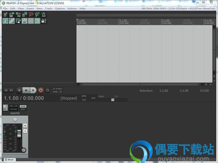Screen dimensions: 218x163
Task: Click the Master pan knob
Action: pos(15,120)
